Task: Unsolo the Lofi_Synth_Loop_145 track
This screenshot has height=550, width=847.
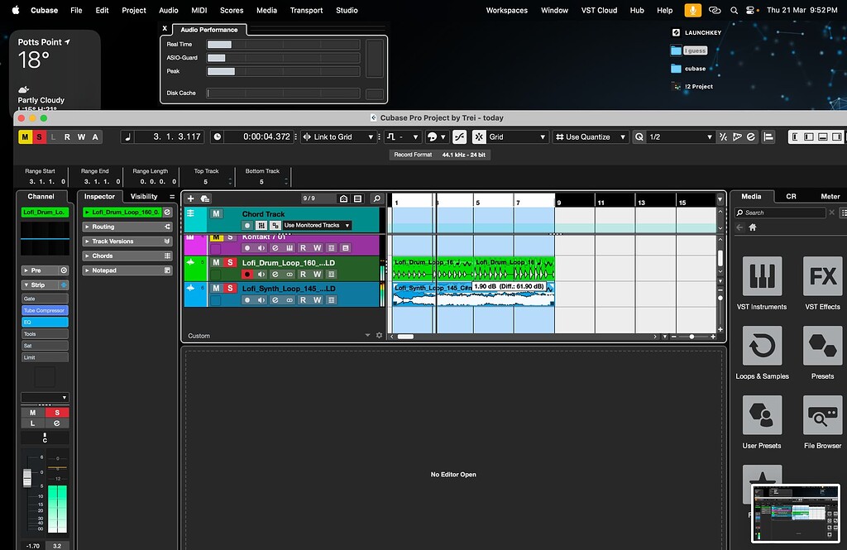Action: (231, 288)
